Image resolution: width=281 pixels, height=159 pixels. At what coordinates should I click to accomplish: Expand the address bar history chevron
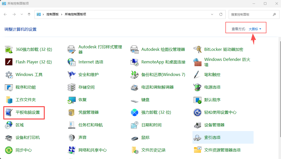click(x=212, y=14)
